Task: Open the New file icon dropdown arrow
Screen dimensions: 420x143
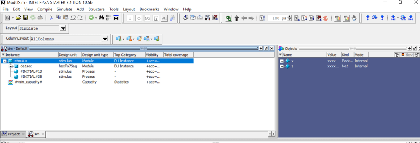Action: [x=13, y=18]
